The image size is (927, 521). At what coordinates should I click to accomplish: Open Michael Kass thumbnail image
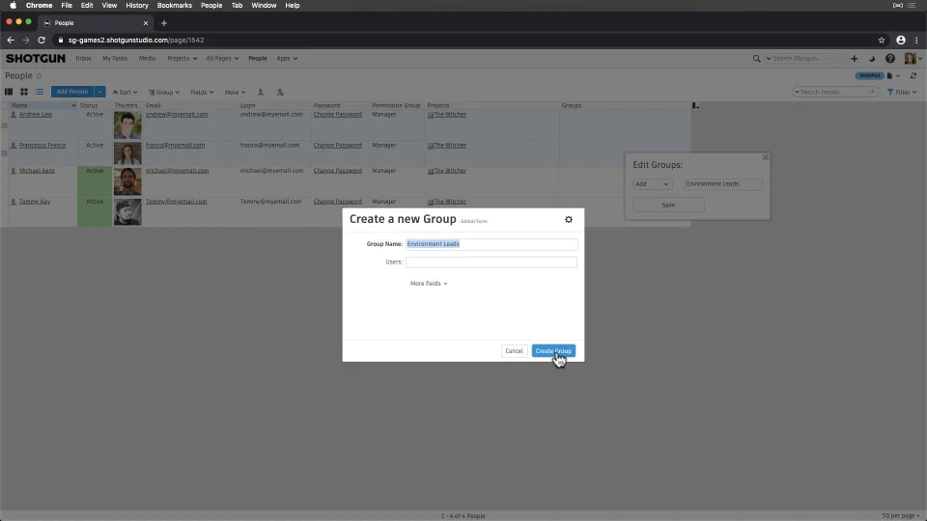coord(127,181)
